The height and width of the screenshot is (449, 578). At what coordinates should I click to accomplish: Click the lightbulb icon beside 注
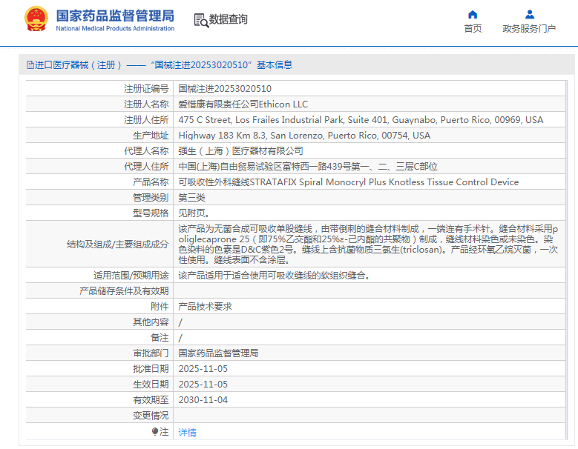(x=155, y=431)
